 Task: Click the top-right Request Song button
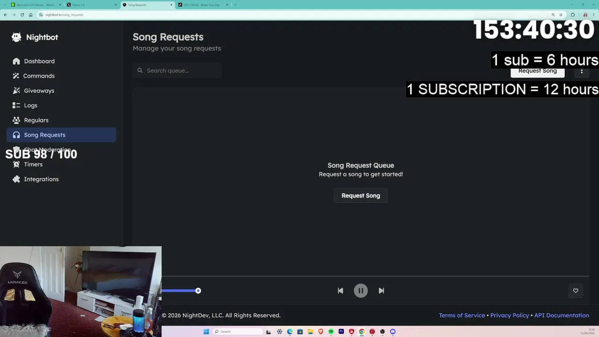[x=537, y=71]
